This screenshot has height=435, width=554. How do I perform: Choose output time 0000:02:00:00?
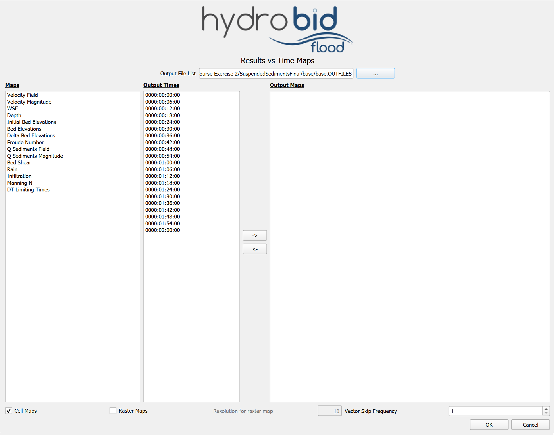tap(163, 230)
